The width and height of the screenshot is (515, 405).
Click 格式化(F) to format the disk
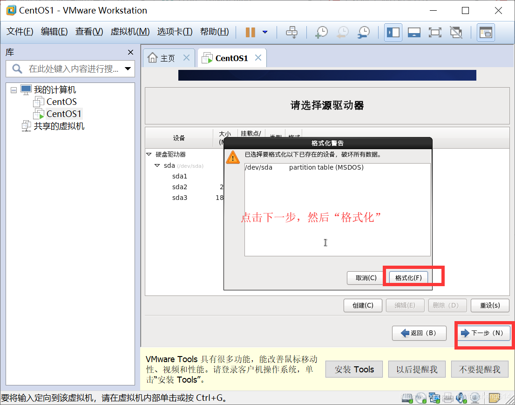coord(408,278)
